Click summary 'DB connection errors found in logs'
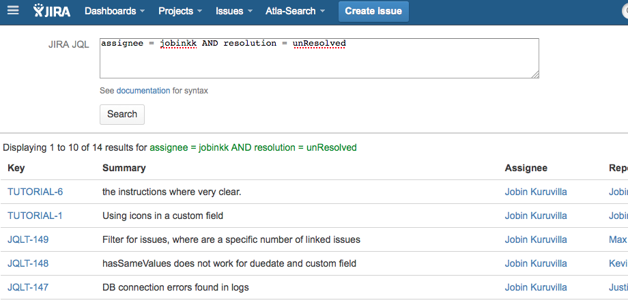628x307 pixels. pos(175,287)
